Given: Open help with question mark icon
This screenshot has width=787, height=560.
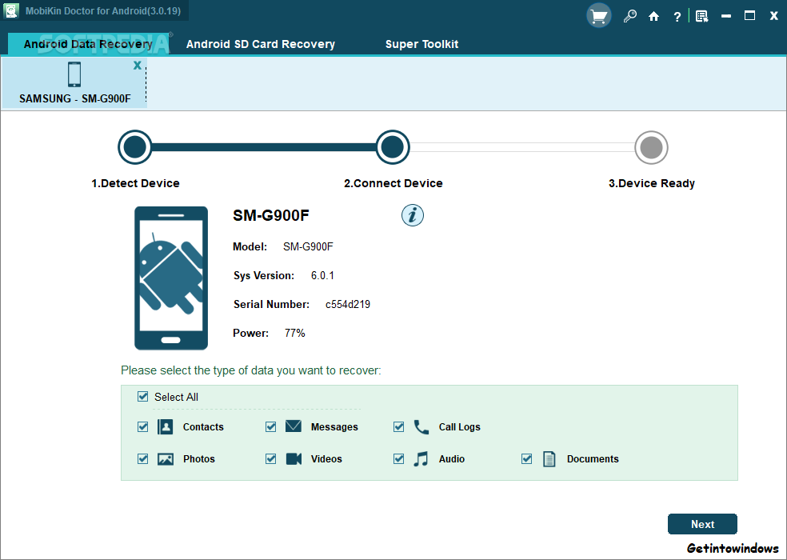Looking at the screenshot, I should pos(677,17).
